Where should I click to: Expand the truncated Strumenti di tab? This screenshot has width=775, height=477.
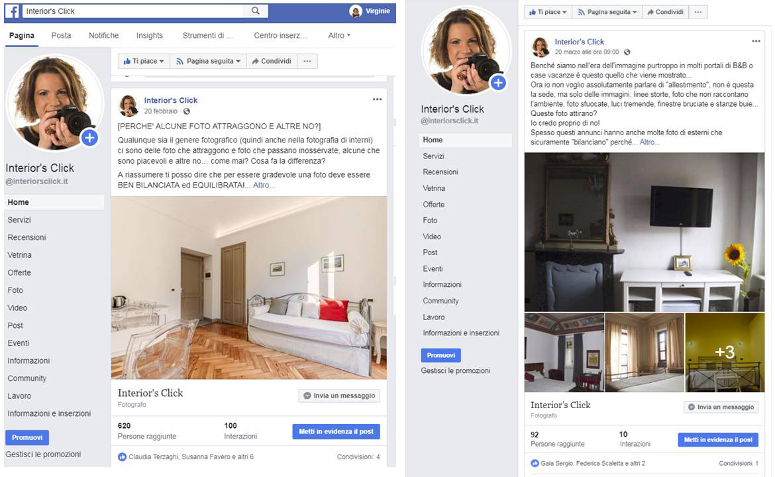pos(207,36)
